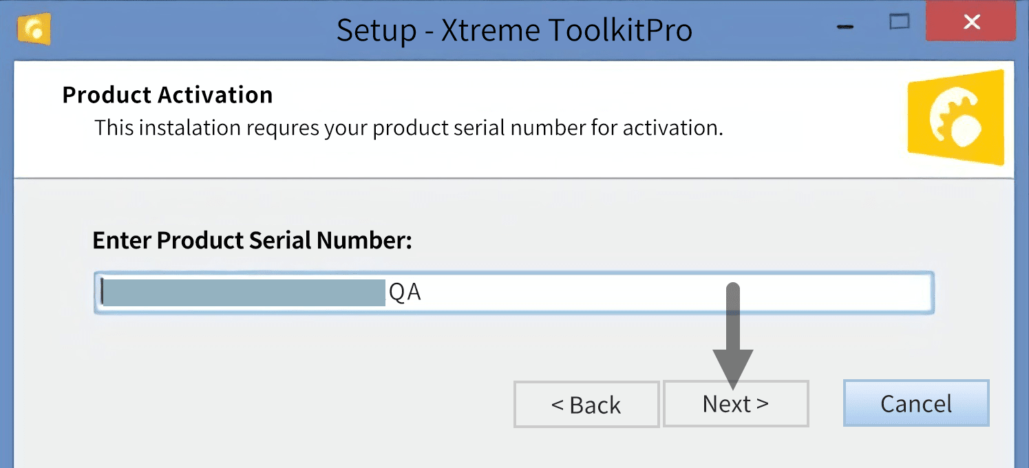The width and height of the screenshot is (1029, 468).
Task: Close the Setup window with red X
Action: coord(971,22)
